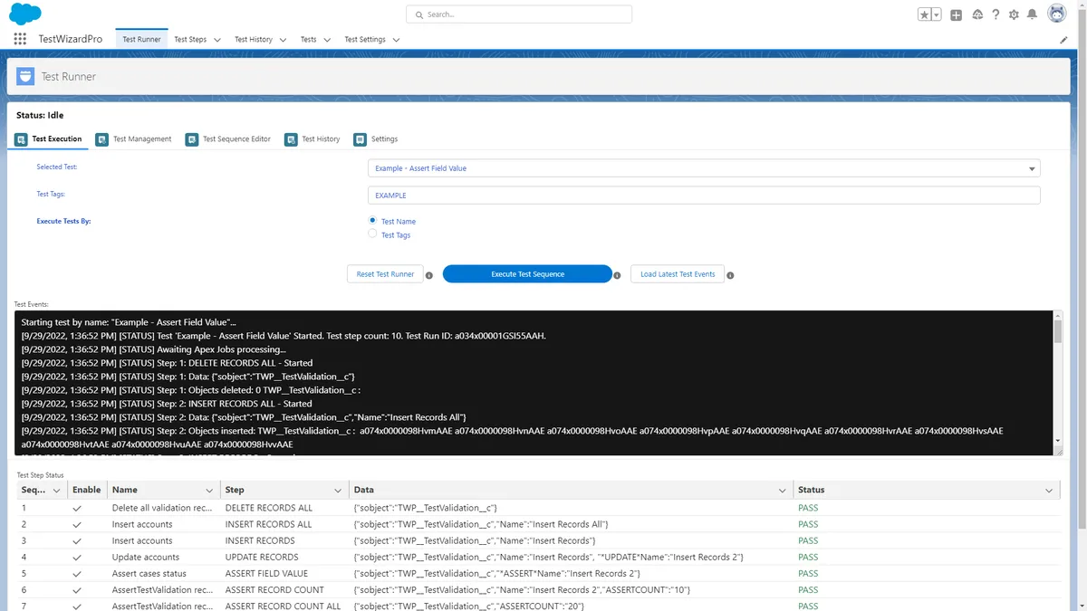
Task: Open the Notifications bell icon
Action: 1033,14
